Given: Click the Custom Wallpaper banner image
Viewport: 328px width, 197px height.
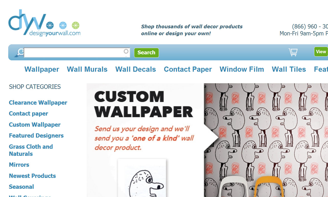Looking at the screenshot, I should tap(207, 140).
